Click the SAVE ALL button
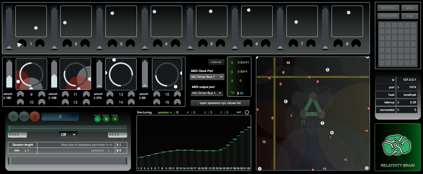Image resolution: width=423 pixels, height=174 pixels. coord(388,8)
